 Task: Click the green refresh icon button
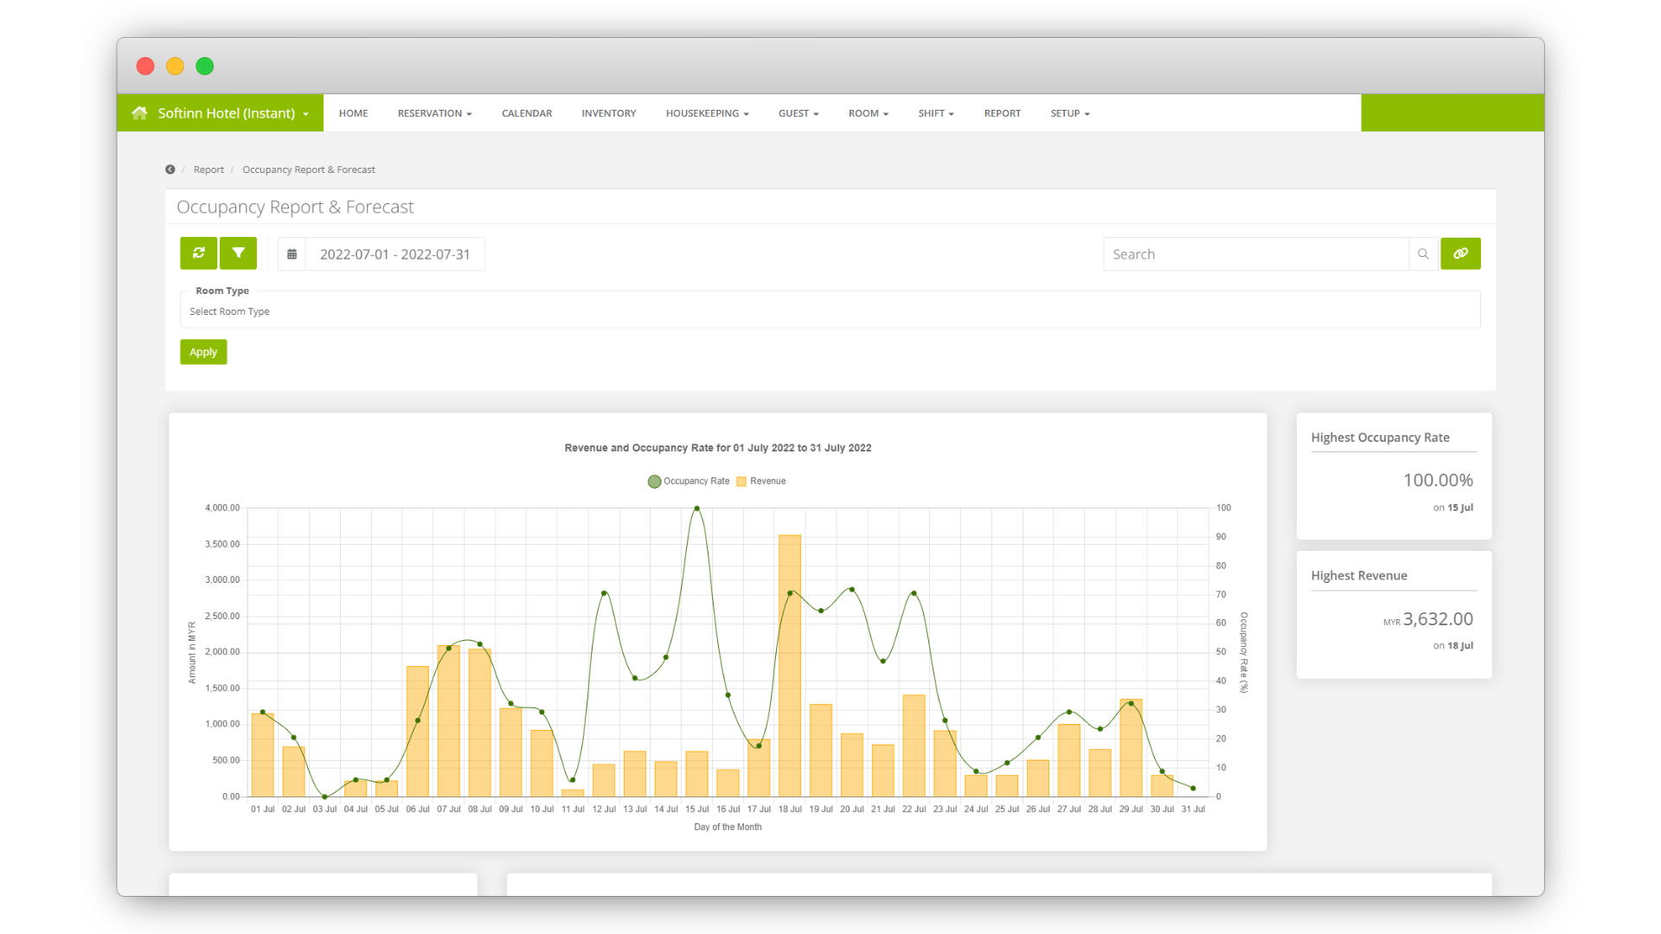pyautogui.click(x=198, y=253)
